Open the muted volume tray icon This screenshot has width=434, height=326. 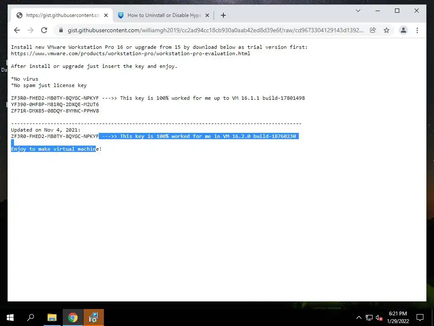tap(379, 318)
